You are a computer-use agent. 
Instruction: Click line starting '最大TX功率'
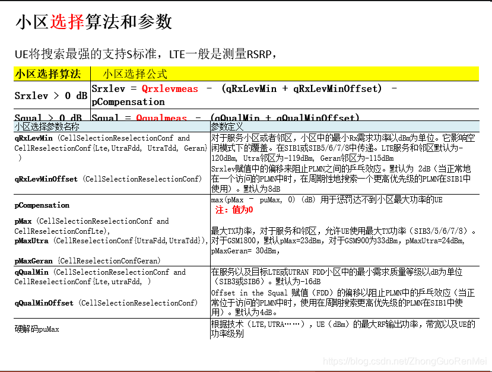coord(344,231)
